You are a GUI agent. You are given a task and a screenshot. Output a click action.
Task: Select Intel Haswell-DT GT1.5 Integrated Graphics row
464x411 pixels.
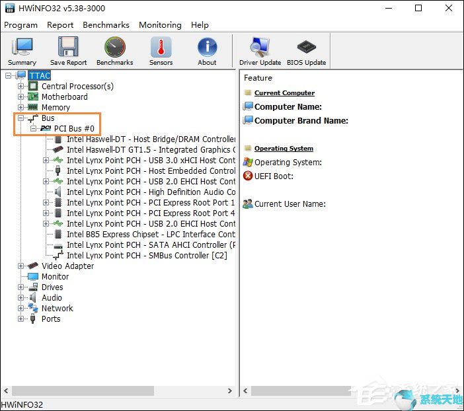[151, 150]
